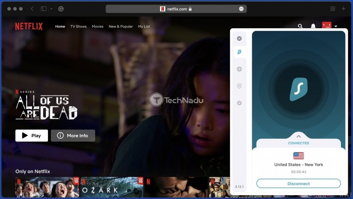The width and height of the screenshot is (353, 199).
Task: Open the globe locations icon in Surfshark sidebar
Action: (239, 69)
